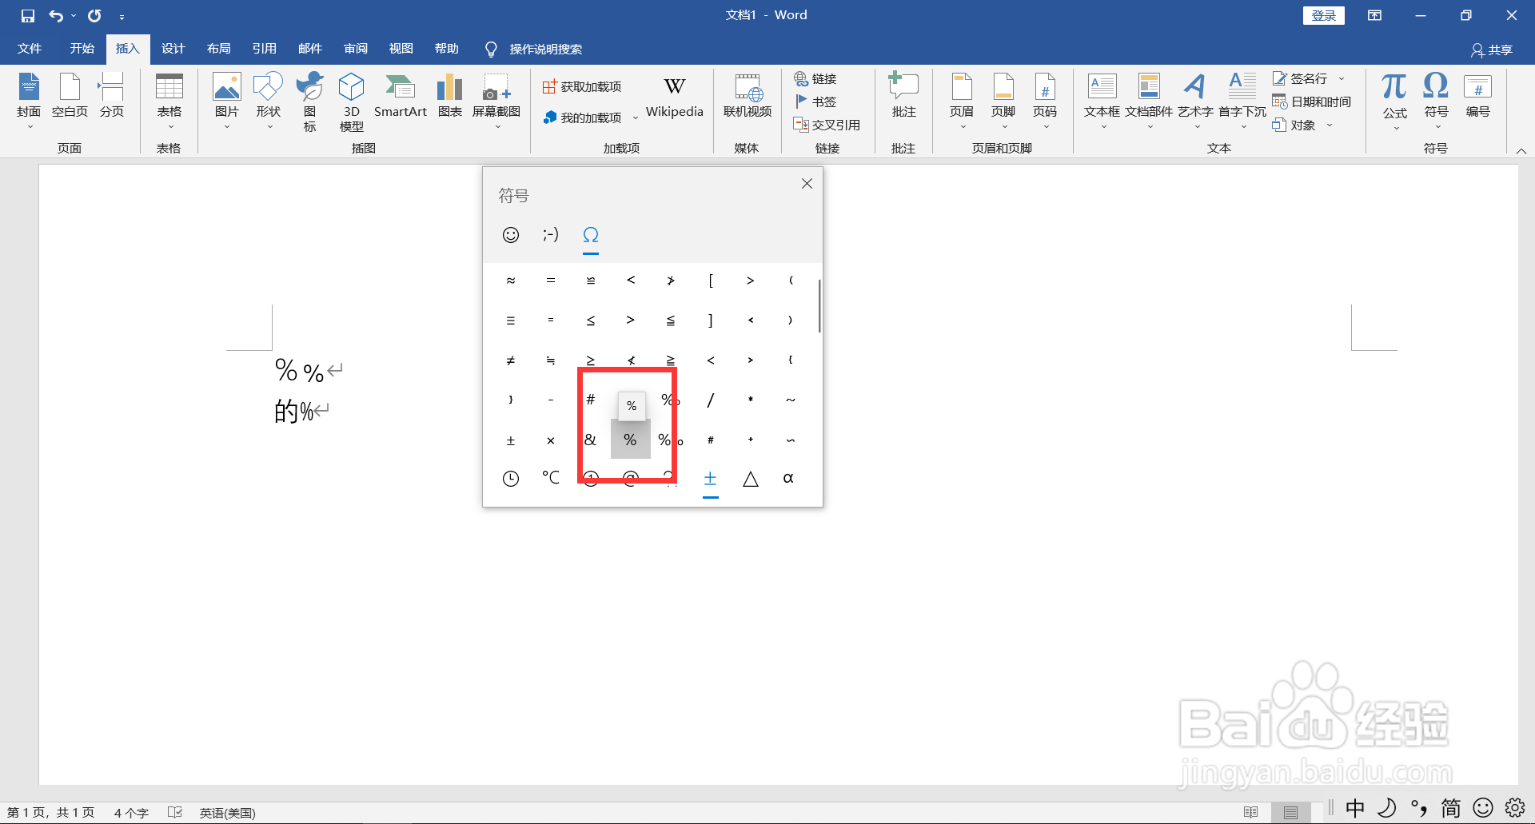Collapse the ribbon chevron
1535x824 pixels.
pyautogui.click(x=1521, y=150)
